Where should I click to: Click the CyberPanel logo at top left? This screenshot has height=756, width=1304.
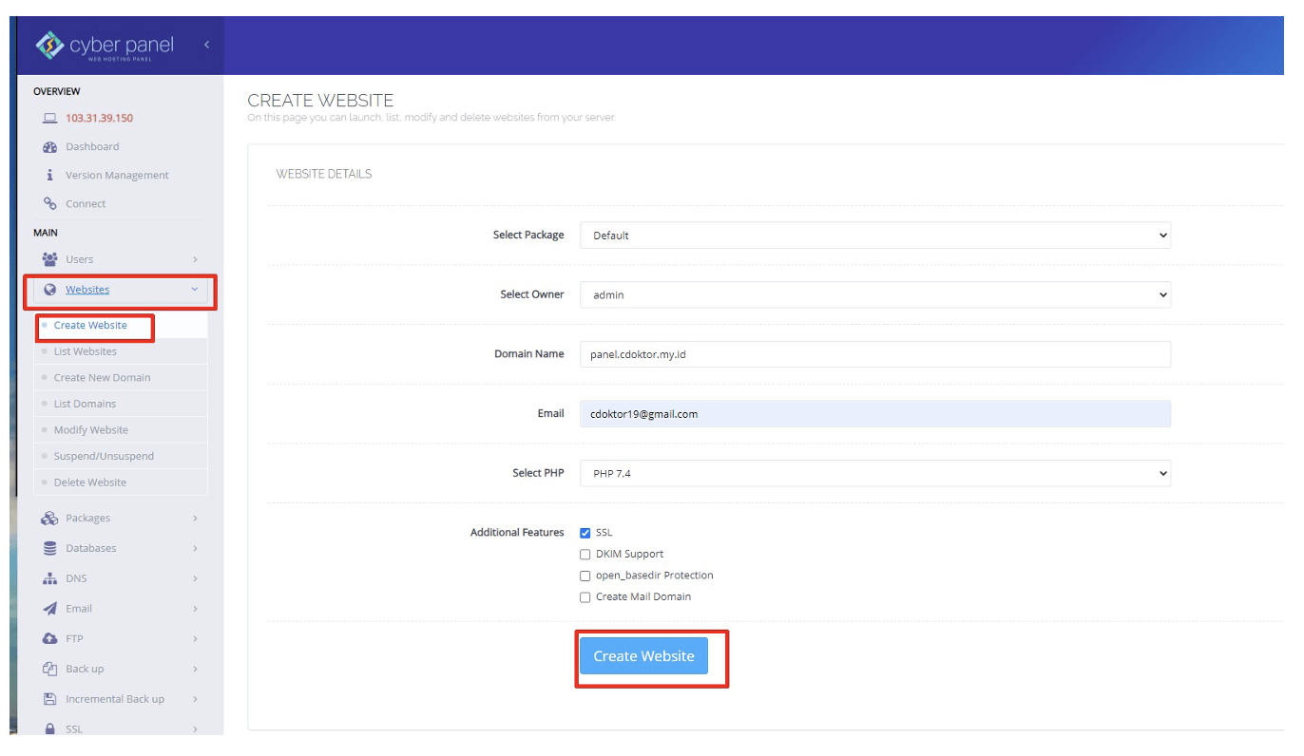pos(107,44)
